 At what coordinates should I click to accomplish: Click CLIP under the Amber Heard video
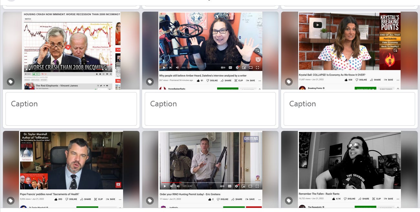[238, 80]
